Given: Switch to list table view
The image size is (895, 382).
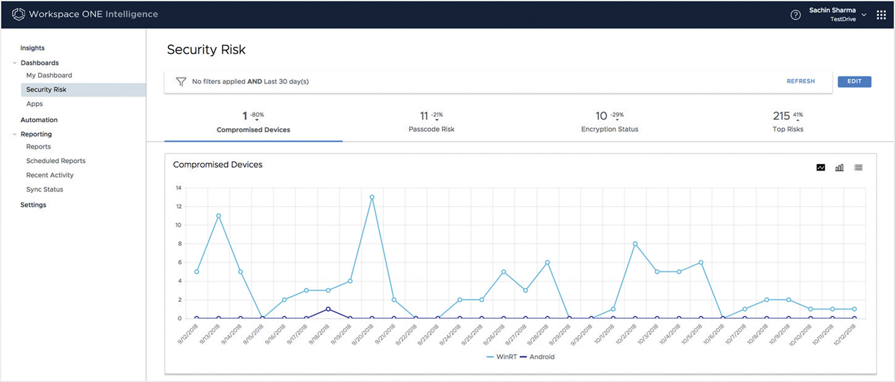Looking at the screenshot, I should pyautogui.click(x=858, y=167).
